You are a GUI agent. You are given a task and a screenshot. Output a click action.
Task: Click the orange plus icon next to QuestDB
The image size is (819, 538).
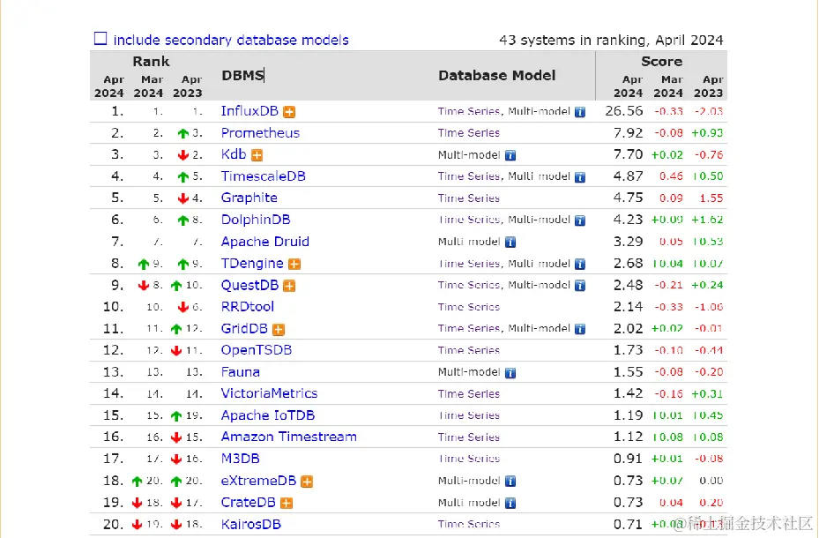(x=289, y=286)
